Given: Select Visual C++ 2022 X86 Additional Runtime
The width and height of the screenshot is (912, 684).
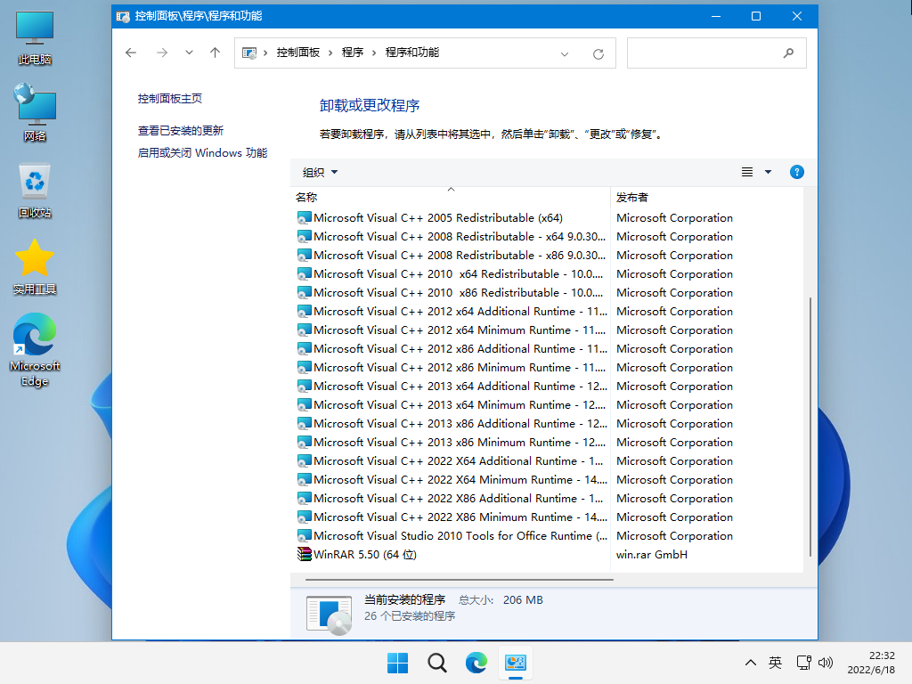Looking at the screenshot, I should pos(450,499).
